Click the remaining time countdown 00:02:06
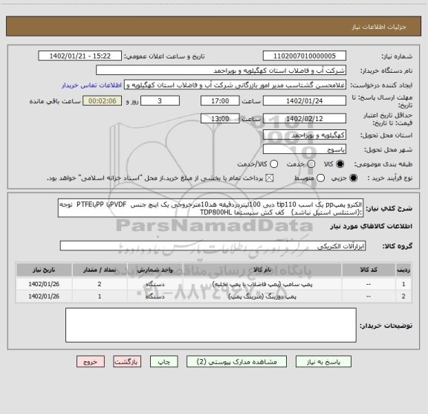 click(103, 101)
